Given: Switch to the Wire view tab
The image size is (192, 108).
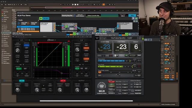Looking at the screenshot, I should tap(132, 16).
